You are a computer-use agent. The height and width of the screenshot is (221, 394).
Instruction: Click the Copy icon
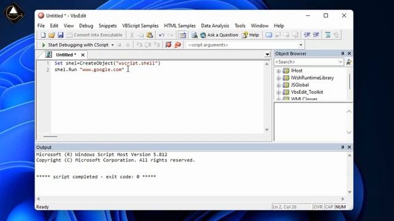(141, 35)
